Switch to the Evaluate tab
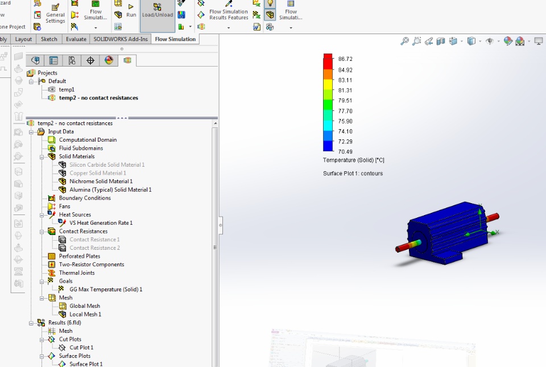Viewport: 546px width, 367px height. tap(76, 39)
